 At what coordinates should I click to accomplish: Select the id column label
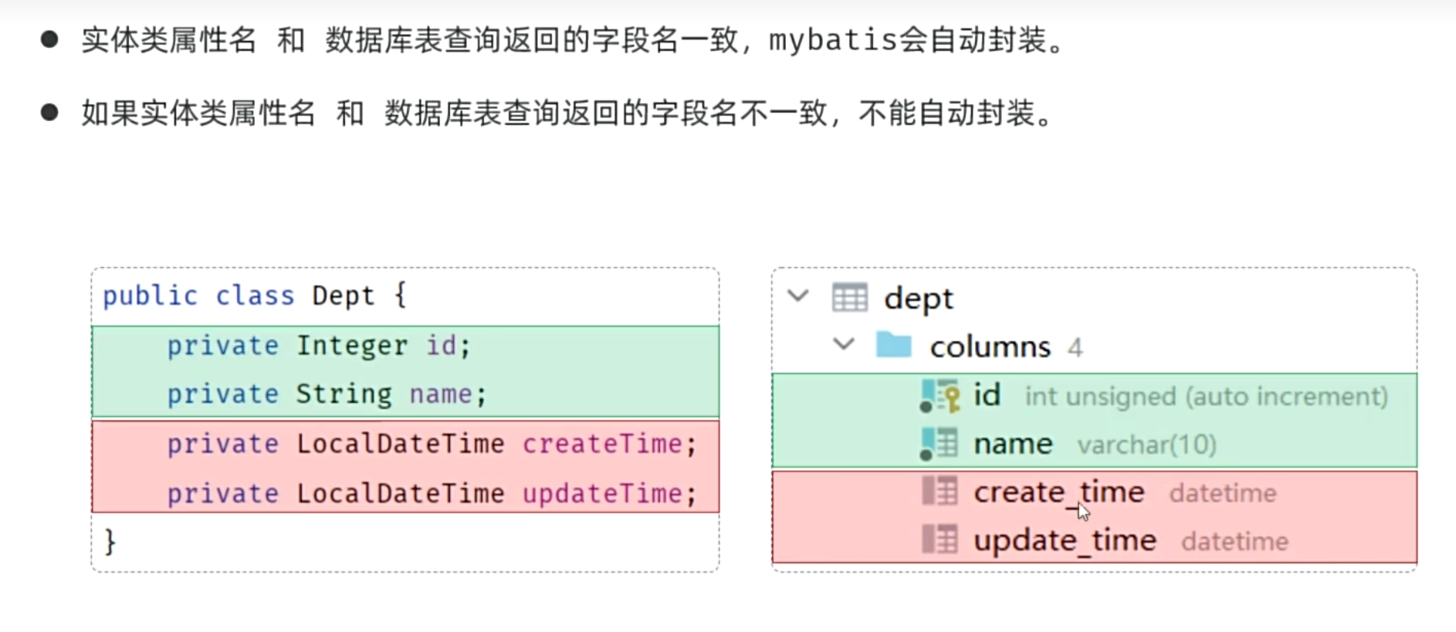(x=987, y=395)
